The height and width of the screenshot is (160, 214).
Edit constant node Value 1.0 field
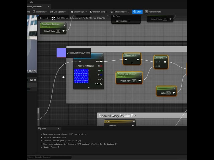(168, 93)
